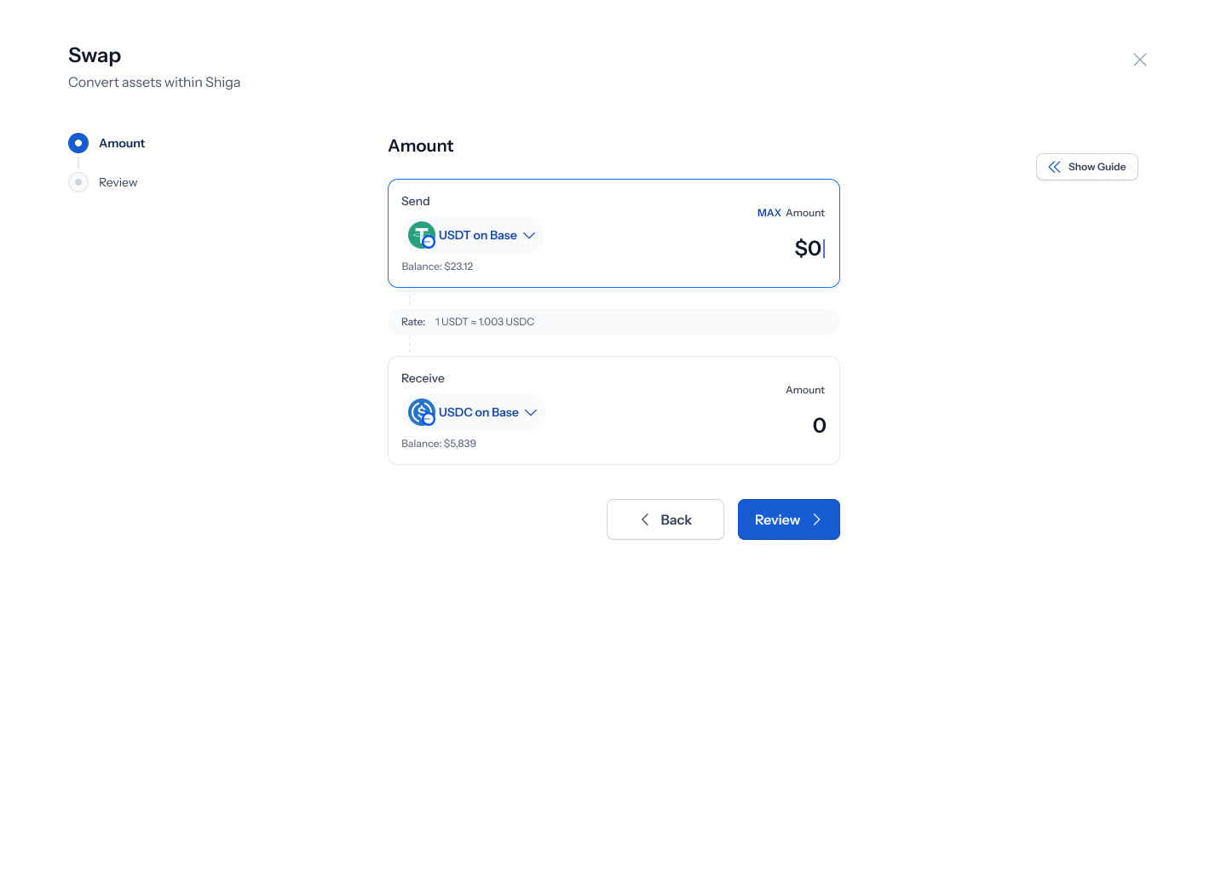Click the rate text 1 USDT ≈ 1.003 USDC
Screen dimensions: 1227x872
coord(485,322)
